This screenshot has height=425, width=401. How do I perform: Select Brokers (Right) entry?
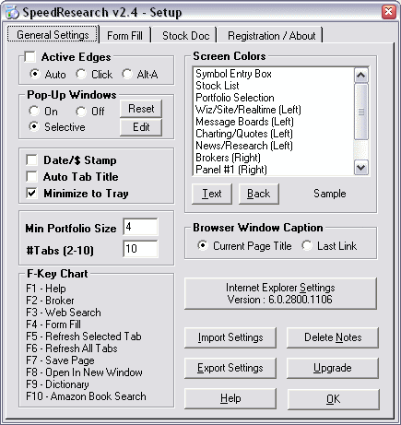274,158
